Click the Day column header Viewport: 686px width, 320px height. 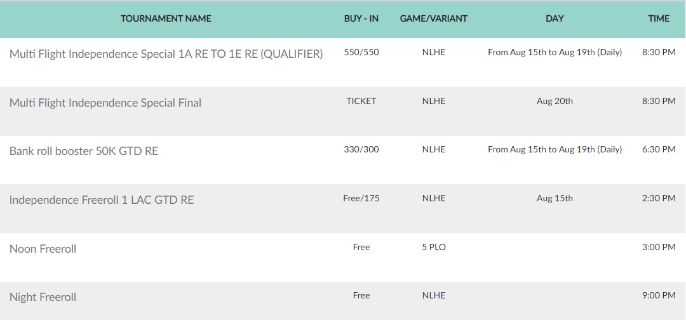pyautogui.click(x=555, y=19)
